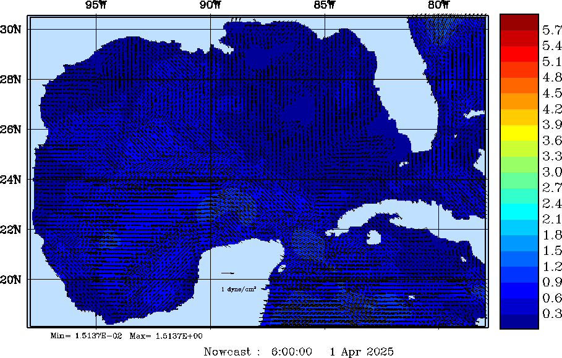Click the 85W longitude label
Viewport: 562px width, 358px height.
(x=325, y=5)
